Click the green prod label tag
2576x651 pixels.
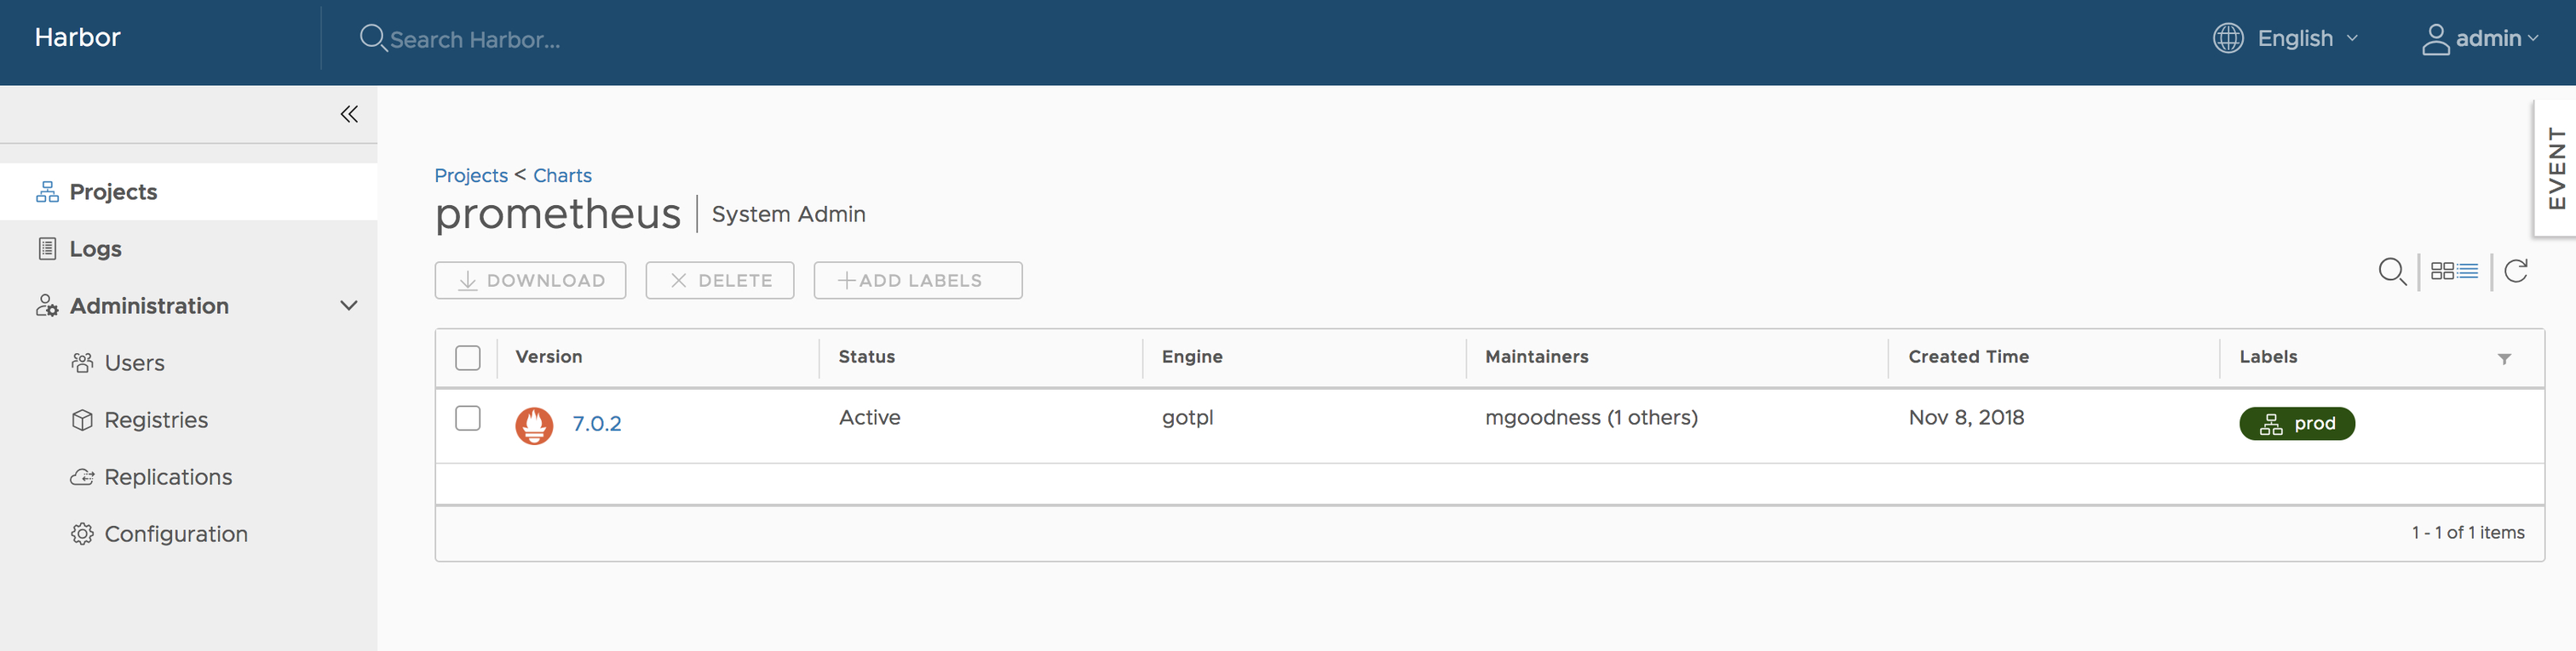(x=2296, y=425)
